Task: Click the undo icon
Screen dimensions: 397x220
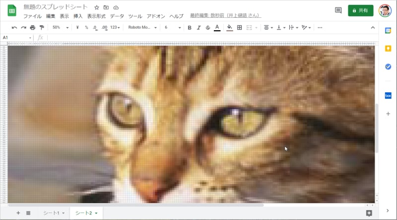Action: (x=14, y=27)
